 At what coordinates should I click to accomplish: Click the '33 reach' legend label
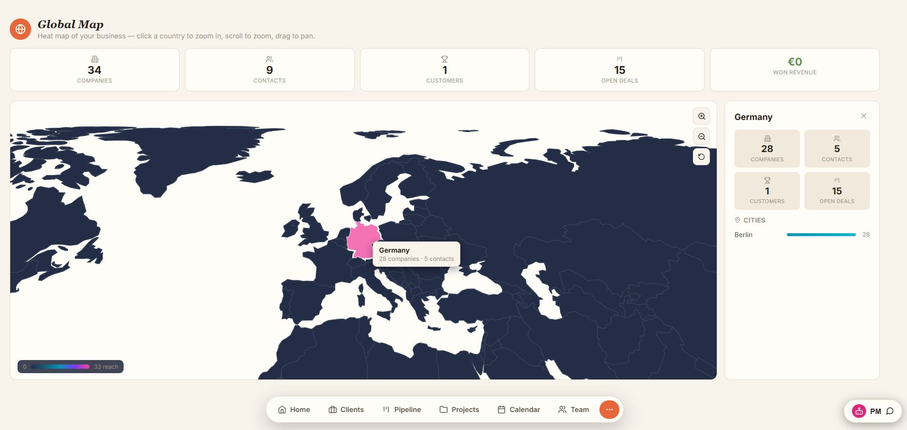106,367
